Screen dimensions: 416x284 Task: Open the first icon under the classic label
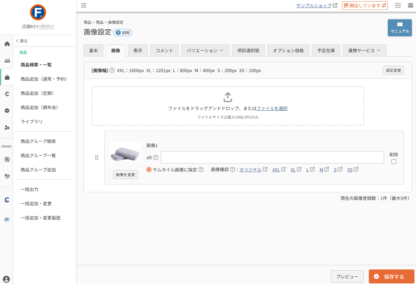coord(7,159)
